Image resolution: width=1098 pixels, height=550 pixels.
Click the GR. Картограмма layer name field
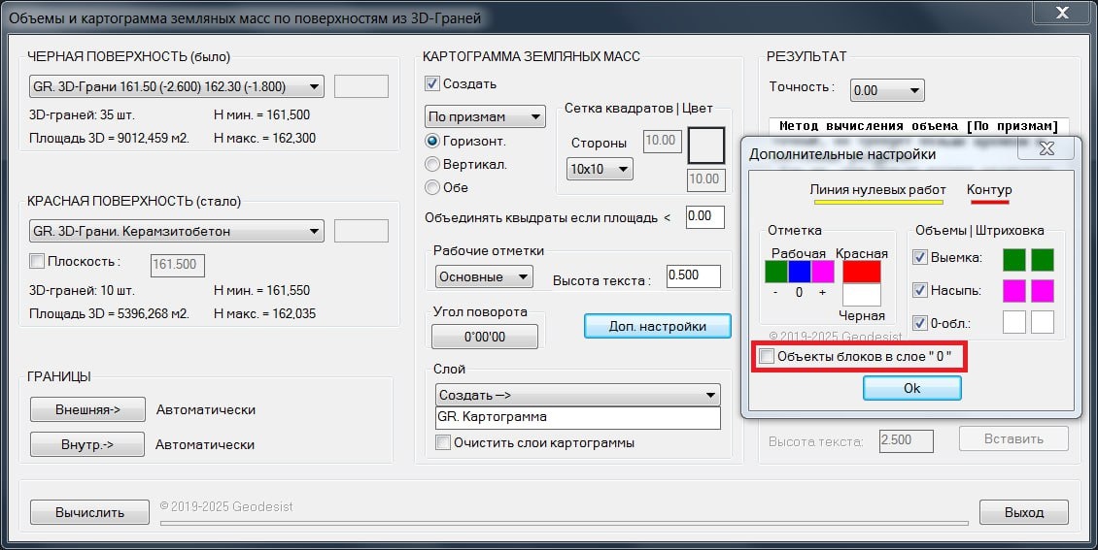[x=578, y=418]
